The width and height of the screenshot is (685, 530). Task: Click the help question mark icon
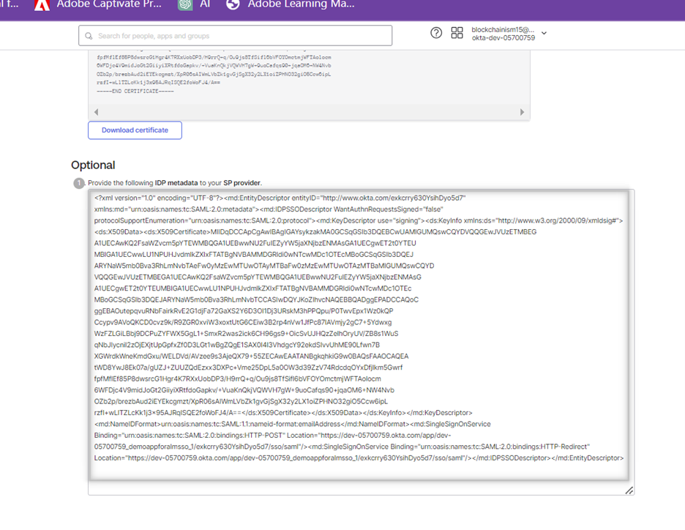pyautogui.click(x=436, y=33)
